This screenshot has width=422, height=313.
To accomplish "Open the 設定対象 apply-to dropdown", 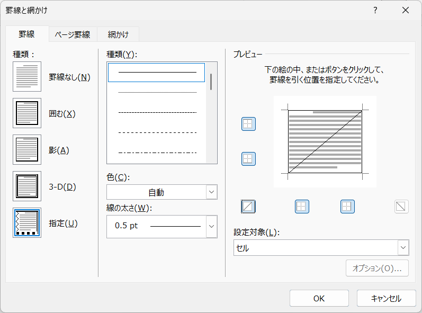I will pos(403,247).
